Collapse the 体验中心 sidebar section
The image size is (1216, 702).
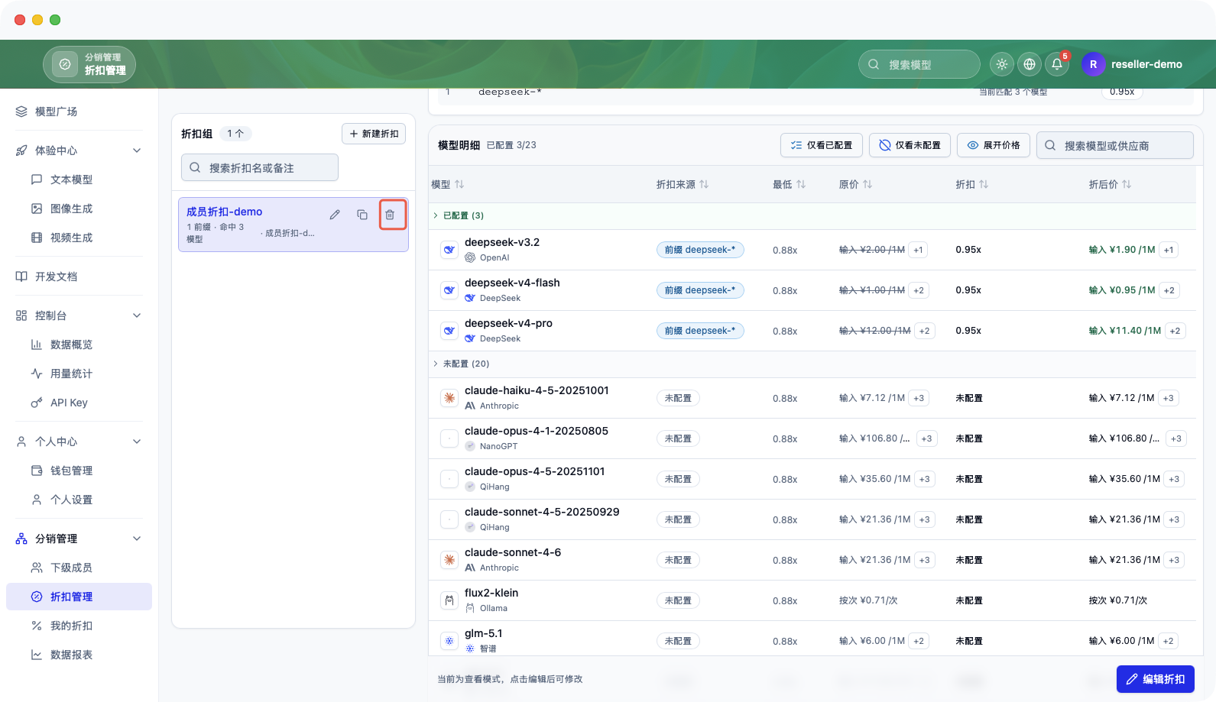tap(137, 150)
